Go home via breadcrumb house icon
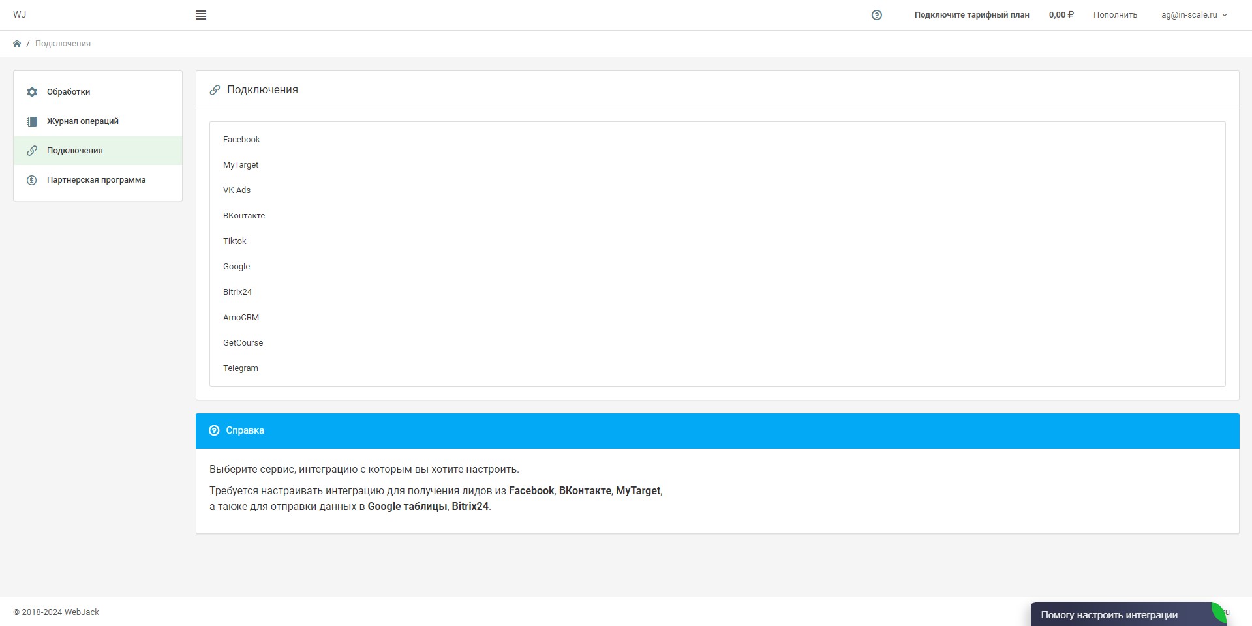This screenshot has width=1252, height=626. coord(17,44)
